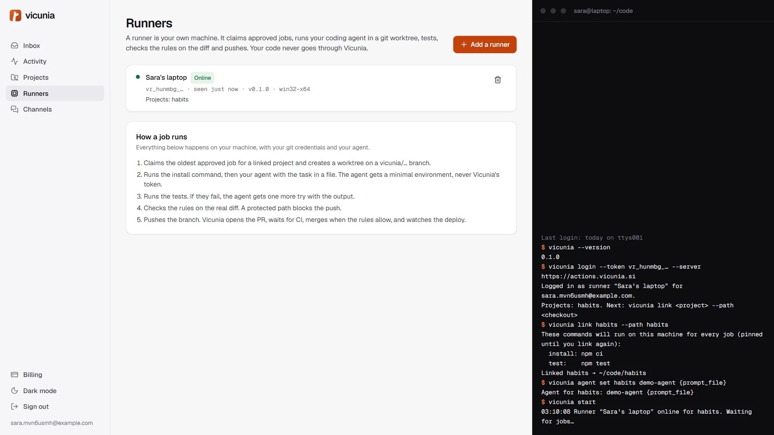Click the Billing card icon
Image resolution: width=774 pixels, height=435 pixels.
coord(15,375)
